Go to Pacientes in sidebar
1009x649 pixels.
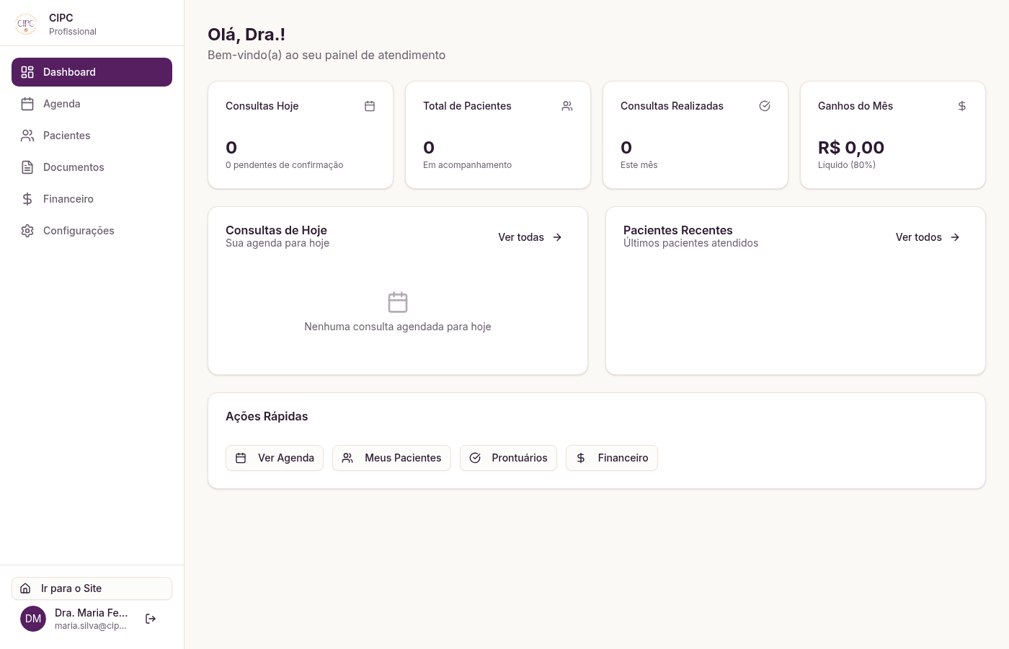92,136
